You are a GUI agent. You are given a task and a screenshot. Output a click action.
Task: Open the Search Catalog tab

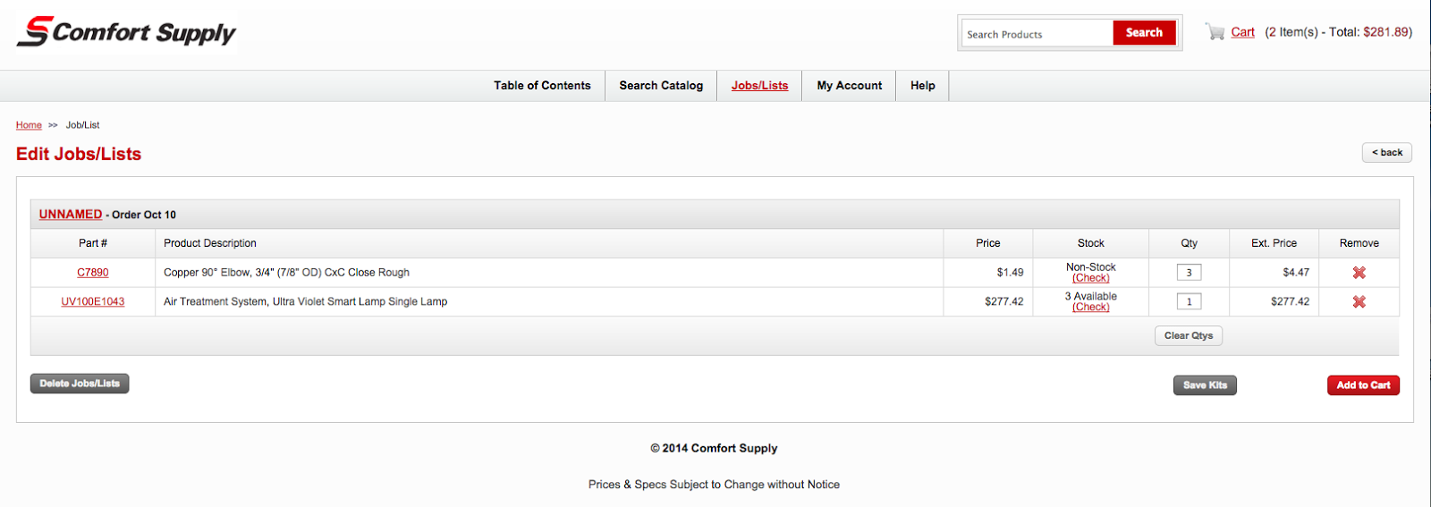click(661, 86)
